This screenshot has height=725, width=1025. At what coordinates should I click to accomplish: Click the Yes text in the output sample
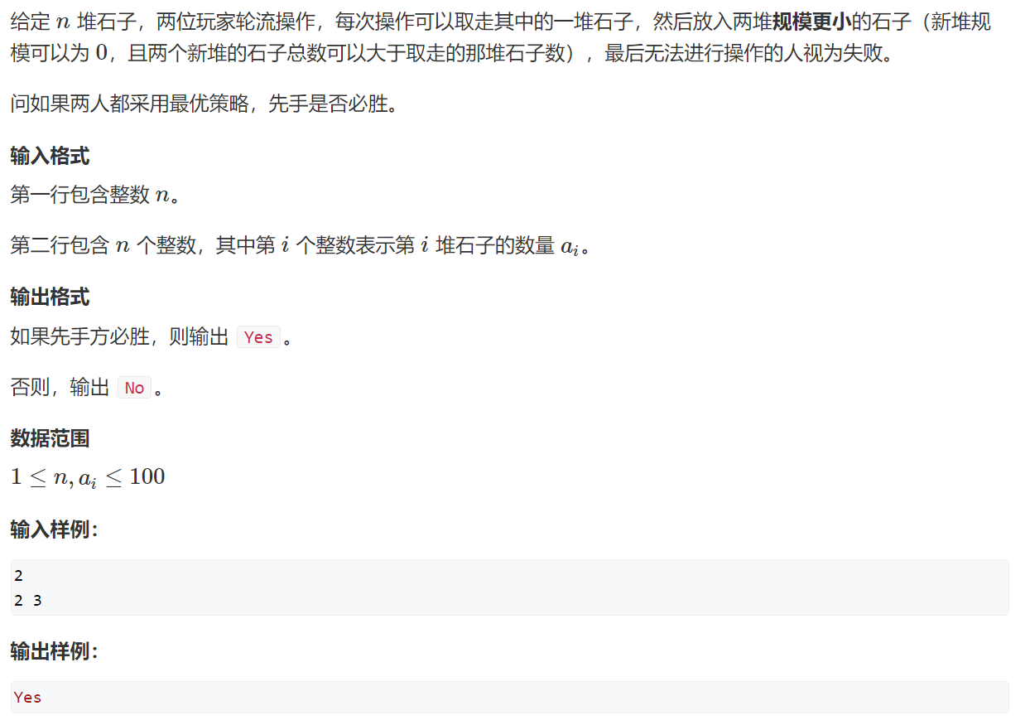[x=27, y=697]
